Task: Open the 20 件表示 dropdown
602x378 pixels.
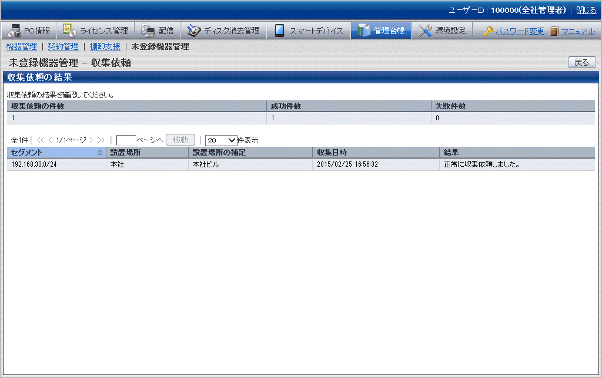Action: point(221,140)
